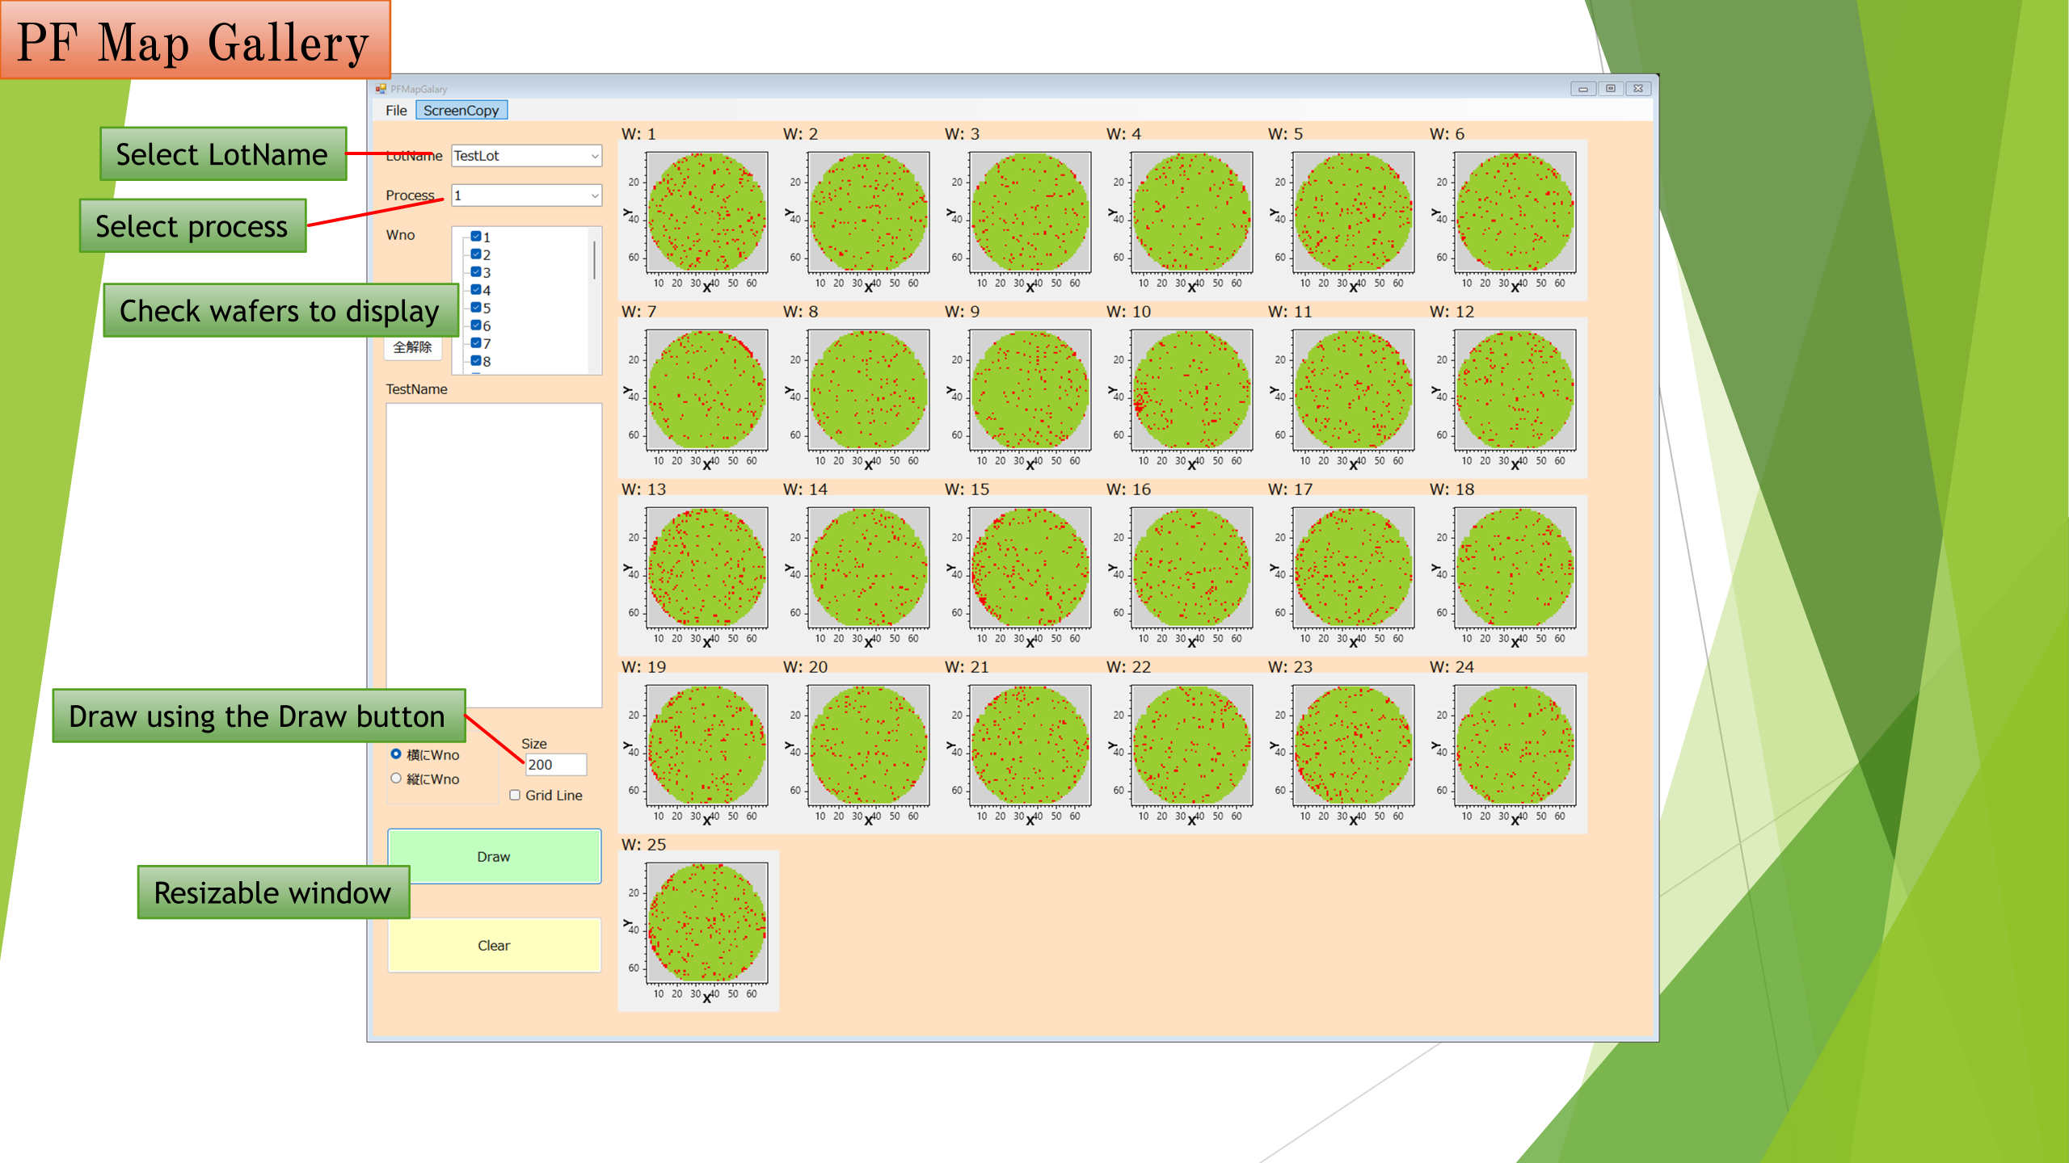The width and height of the screenshot is (2069, 1163).
Task: Uncheck wafer number 7 in Wno list
Action: 476,343
